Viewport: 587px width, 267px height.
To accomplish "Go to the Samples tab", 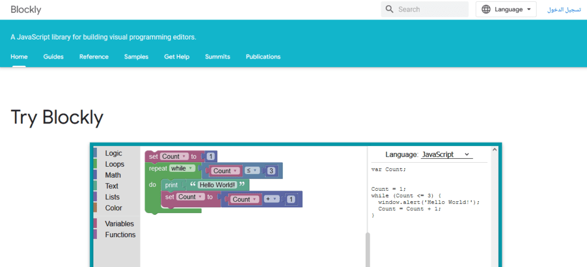I will 136,57.
